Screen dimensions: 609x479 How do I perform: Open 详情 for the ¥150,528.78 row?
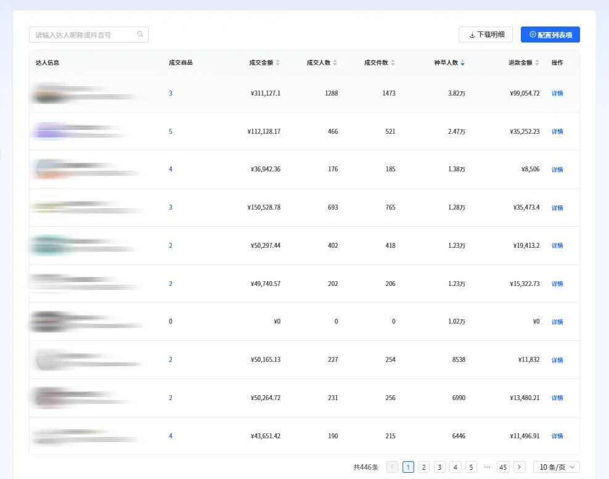(x=557, y=208)
